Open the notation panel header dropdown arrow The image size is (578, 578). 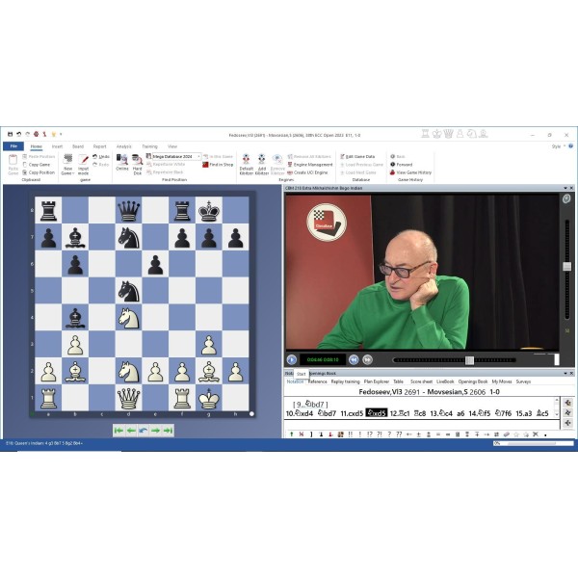click(x=565, y=374)
